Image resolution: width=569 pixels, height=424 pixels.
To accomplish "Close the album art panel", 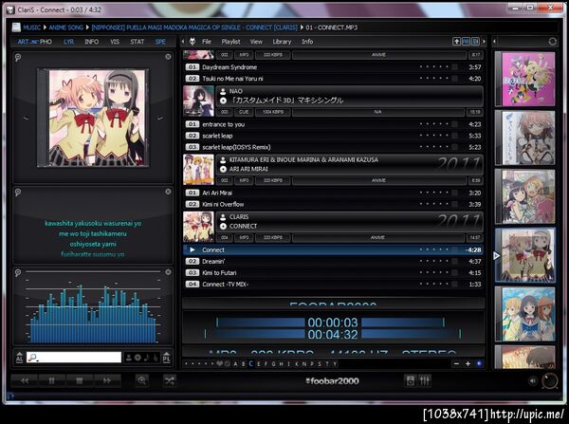I will [168, 57].
